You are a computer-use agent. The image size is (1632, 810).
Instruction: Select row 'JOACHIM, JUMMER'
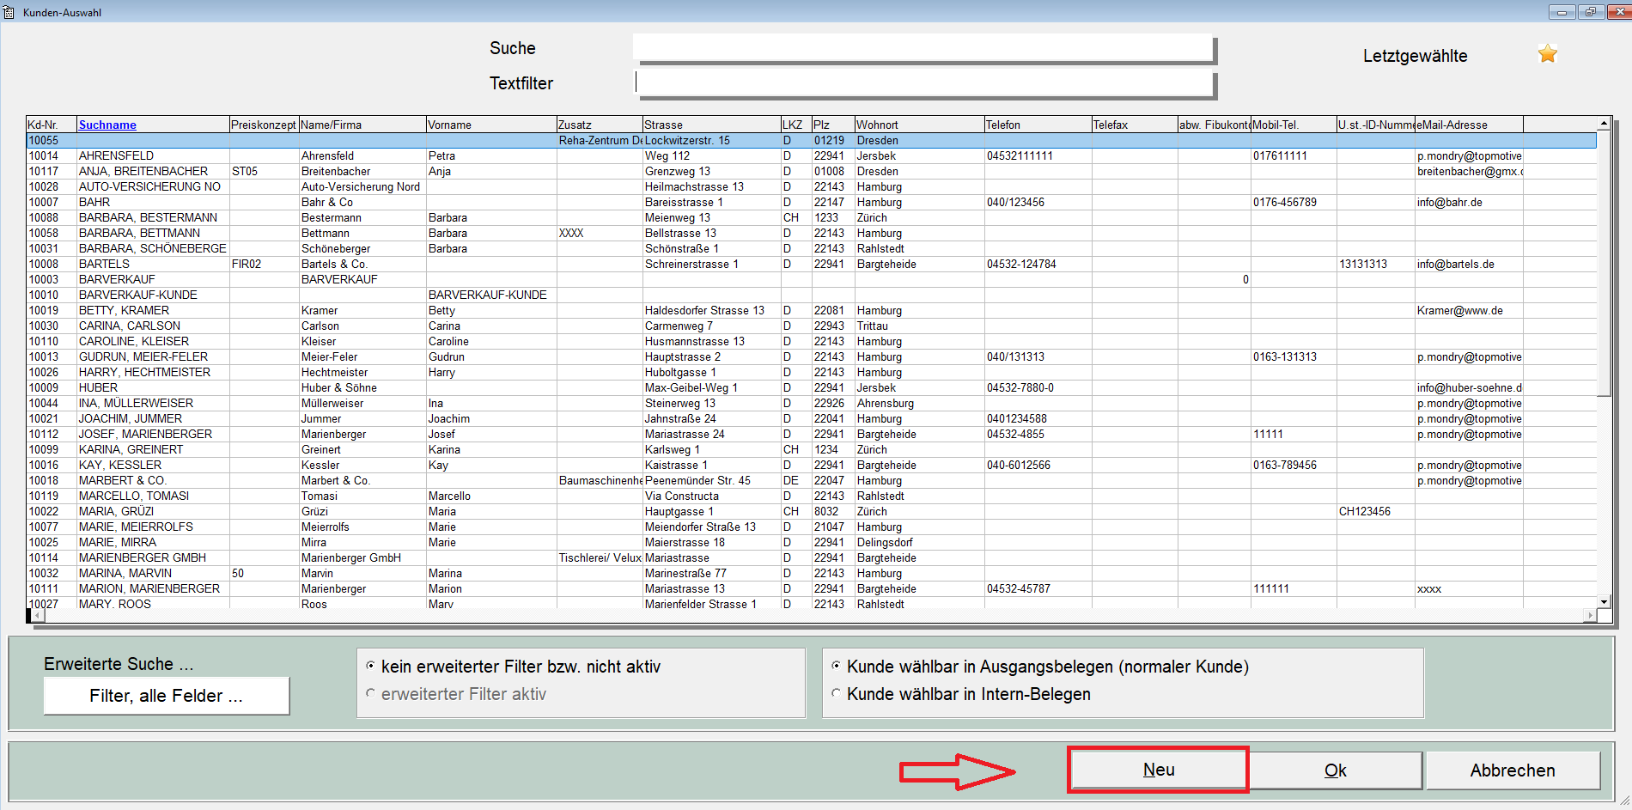click(x=812, y=418)
